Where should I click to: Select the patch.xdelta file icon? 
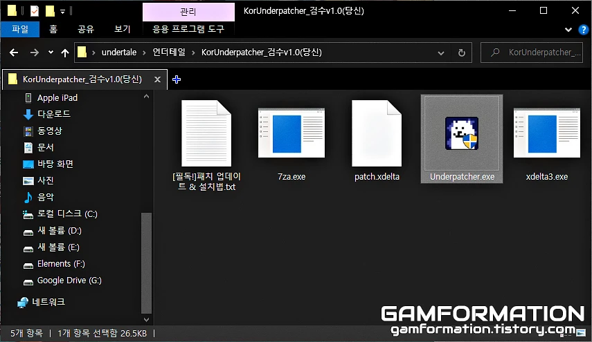377,133
